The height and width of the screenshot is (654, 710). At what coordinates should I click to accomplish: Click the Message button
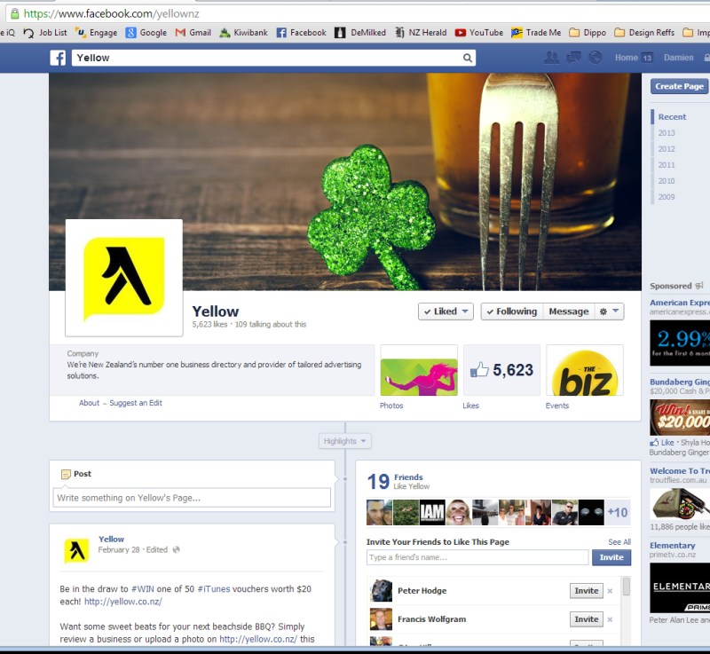click(568, 311)
